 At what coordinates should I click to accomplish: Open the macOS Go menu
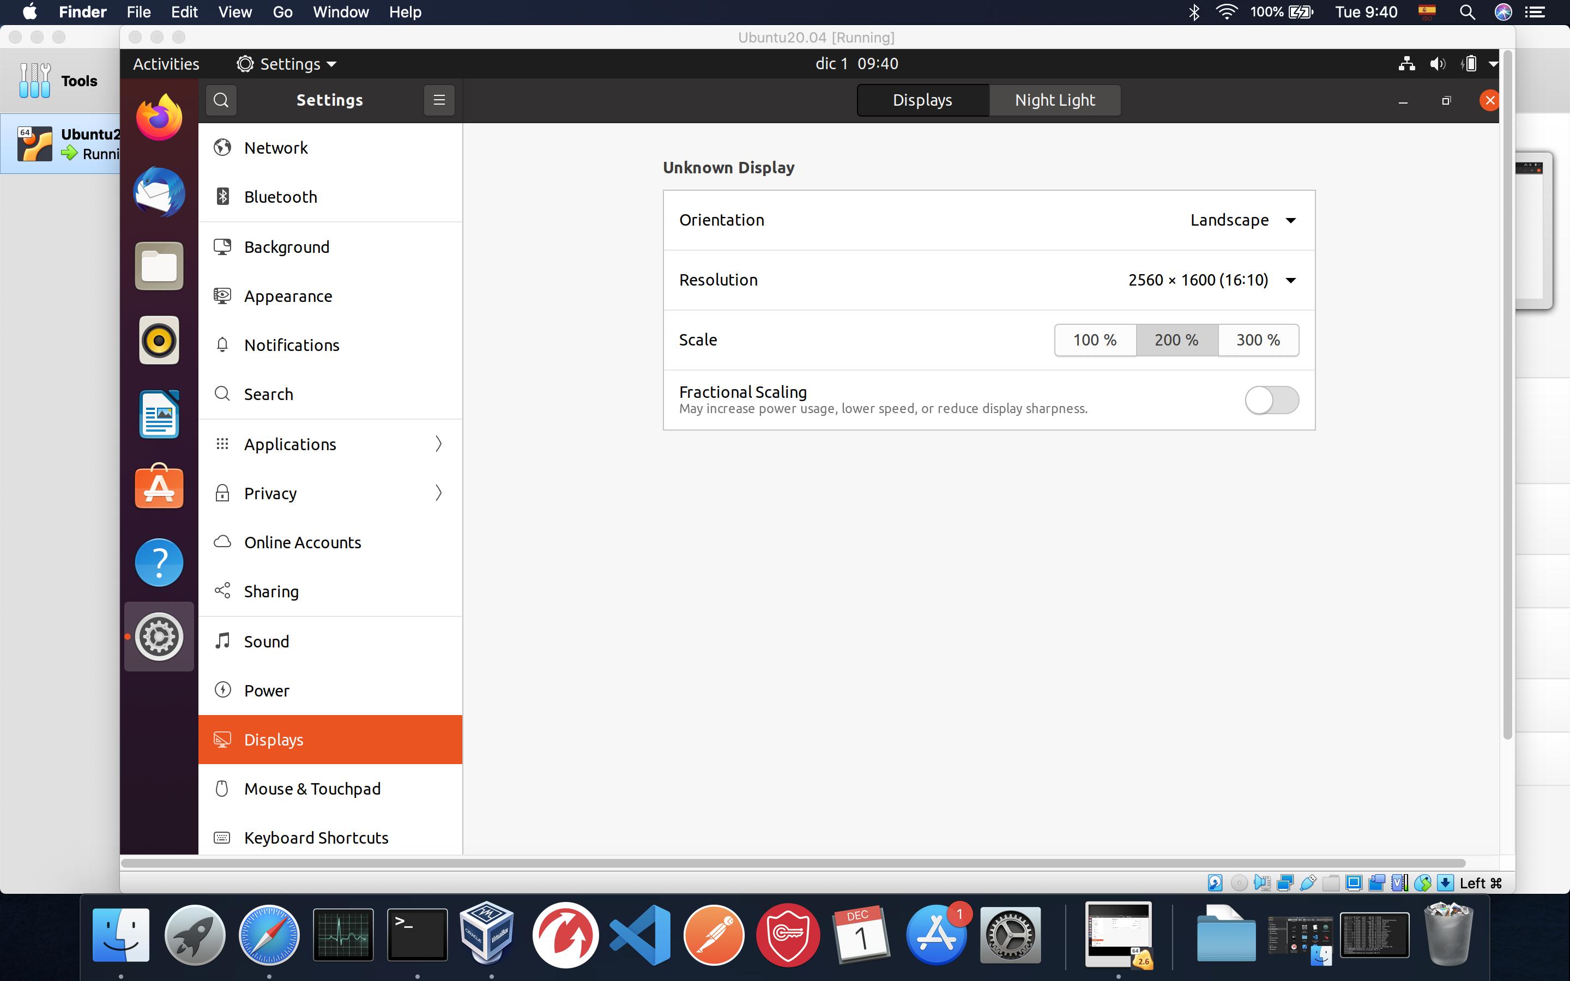point(282,13)
